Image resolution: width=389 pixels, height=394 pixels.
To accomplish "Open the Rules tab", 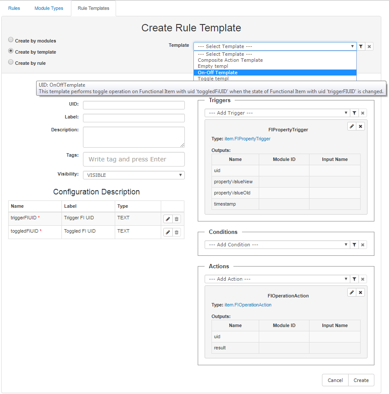I will coord(14,8).
